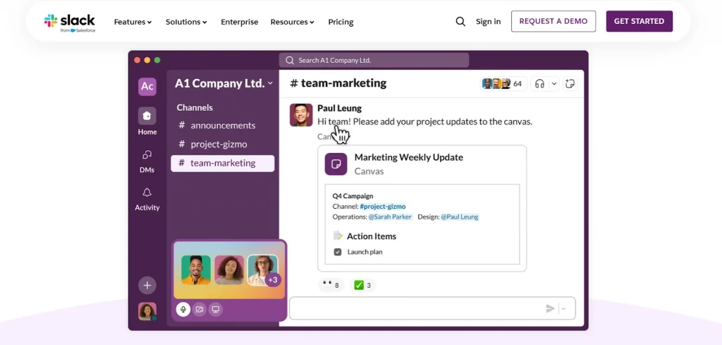Click the REQUEST A DEMO button
The width and height of the screenshot is (722, 345).
553,21
